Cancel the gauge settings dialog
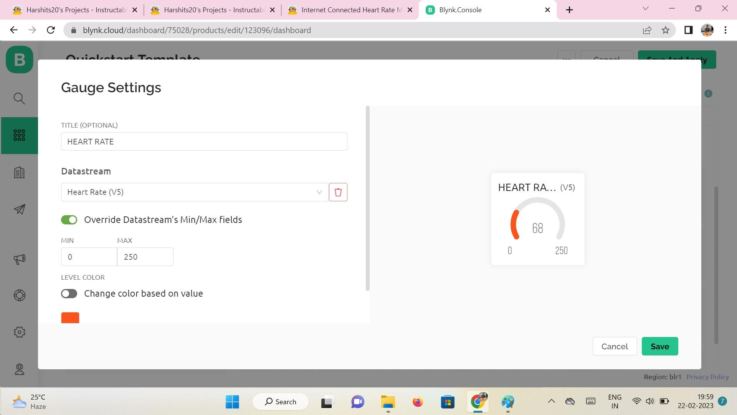737x415 pixels. click(x=615, y=347)
